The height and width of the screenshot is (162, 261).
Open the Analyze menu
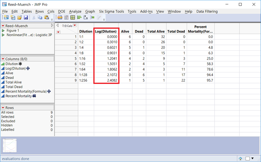[x=75, y=11]
